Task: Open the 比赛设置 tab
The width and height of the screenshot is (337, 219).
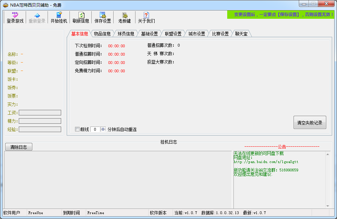Action: 220,34
